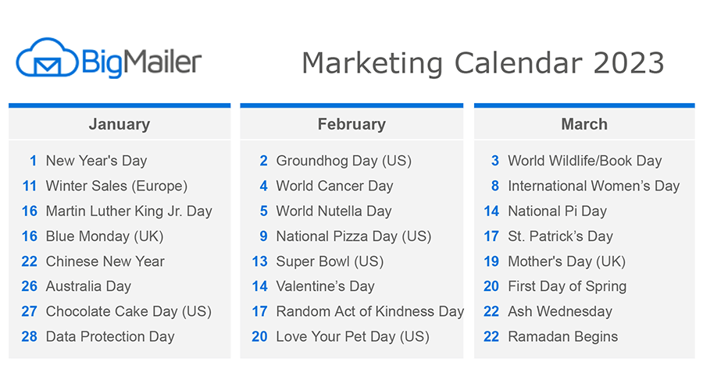Open the January column header
This screenshot has height=369, width=703.
(120, 124)
